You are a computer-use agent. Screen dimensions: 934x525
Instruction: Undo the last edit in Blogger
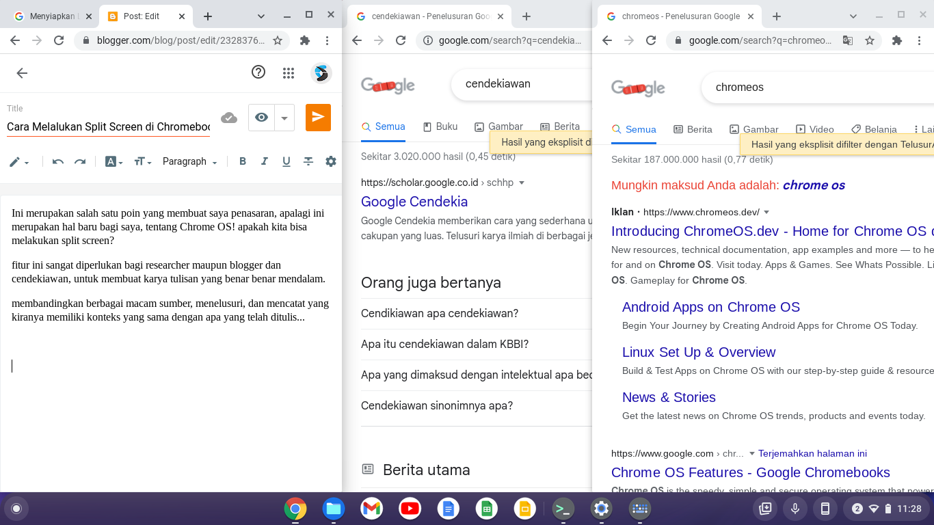58,162
